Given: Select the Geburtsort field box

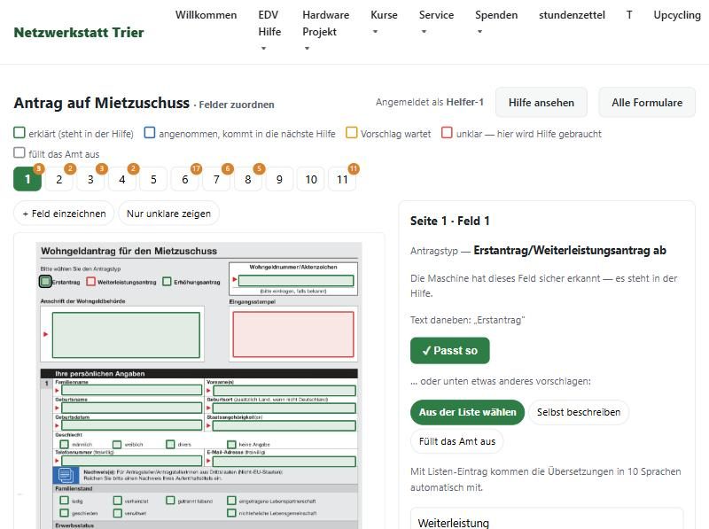Looking at the screenshot, I should tap(284, 408).
